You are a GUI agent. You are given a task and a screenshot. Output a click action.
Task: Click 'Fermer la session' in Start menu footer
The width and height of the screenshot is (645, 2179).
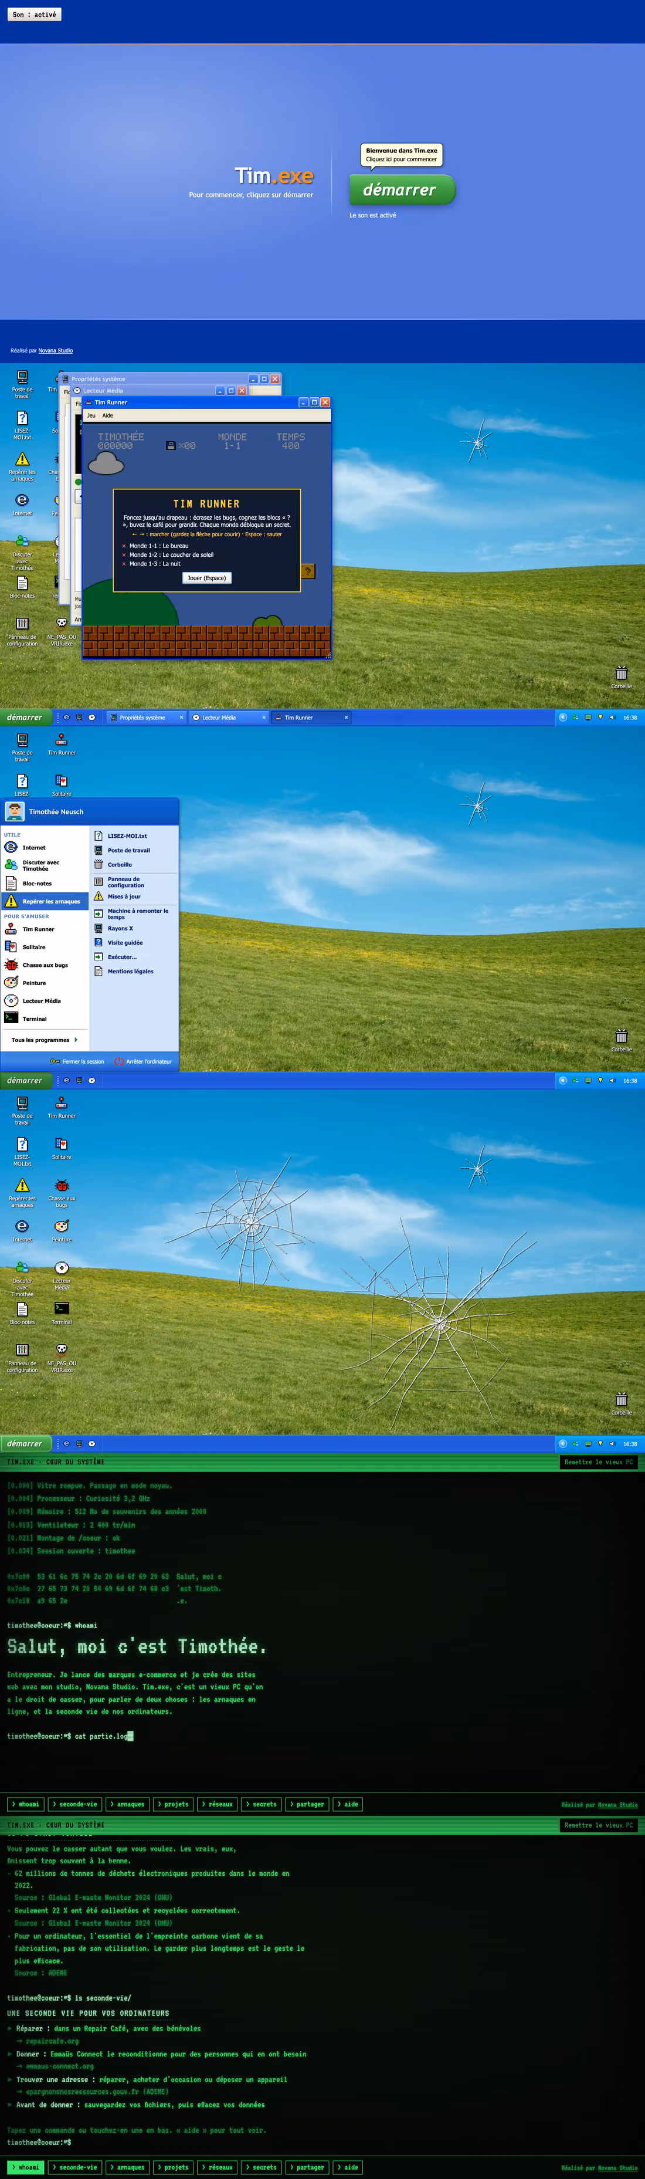[x=78, y=1061]
